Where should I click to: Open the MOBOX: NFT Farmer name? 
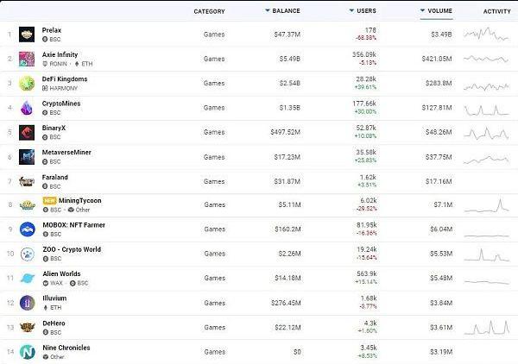pos(73,225)
